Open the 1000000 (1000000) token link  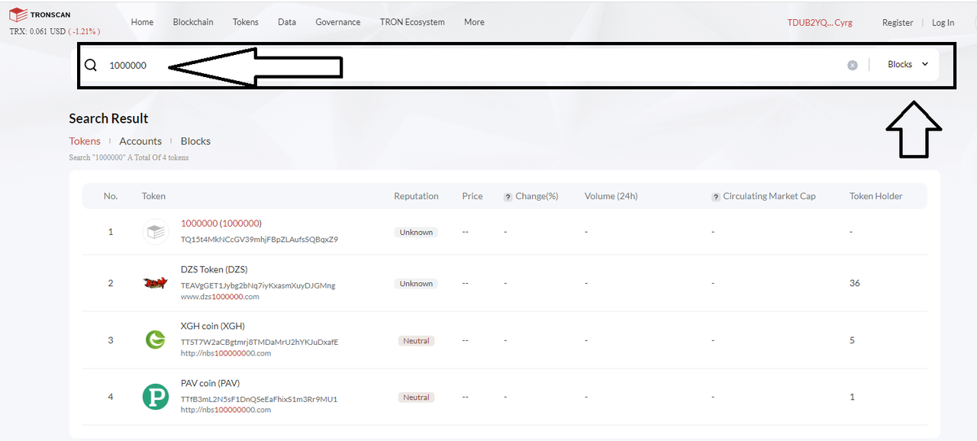click(221, 224)
